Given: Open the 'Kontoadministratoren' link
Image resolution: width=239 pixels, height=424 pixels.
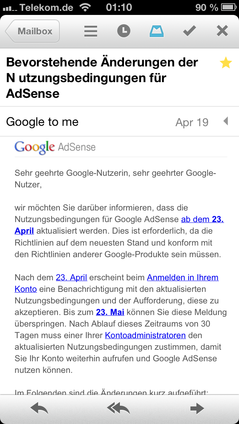Looking at the screenshot, I should pyautogui.click(x=145, y=335).
